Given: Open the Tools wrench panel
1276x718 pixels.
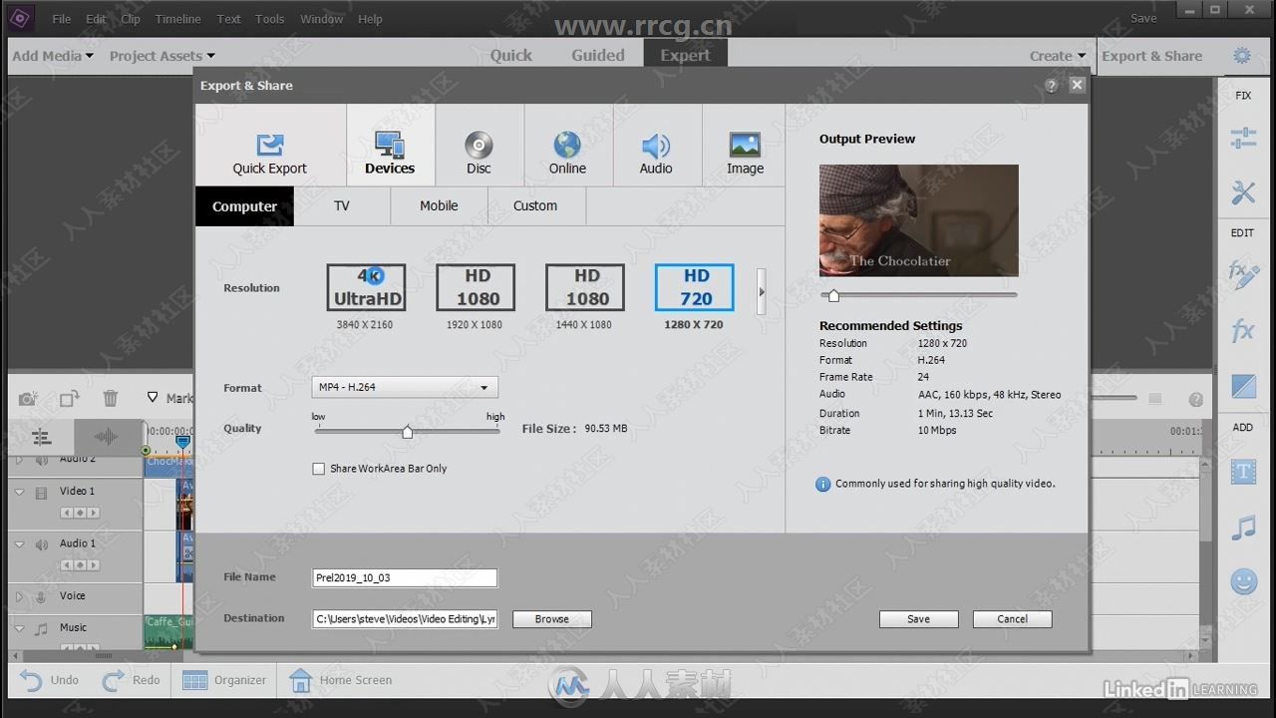Looking at the screenshot, I should [x=1243, y=192].
